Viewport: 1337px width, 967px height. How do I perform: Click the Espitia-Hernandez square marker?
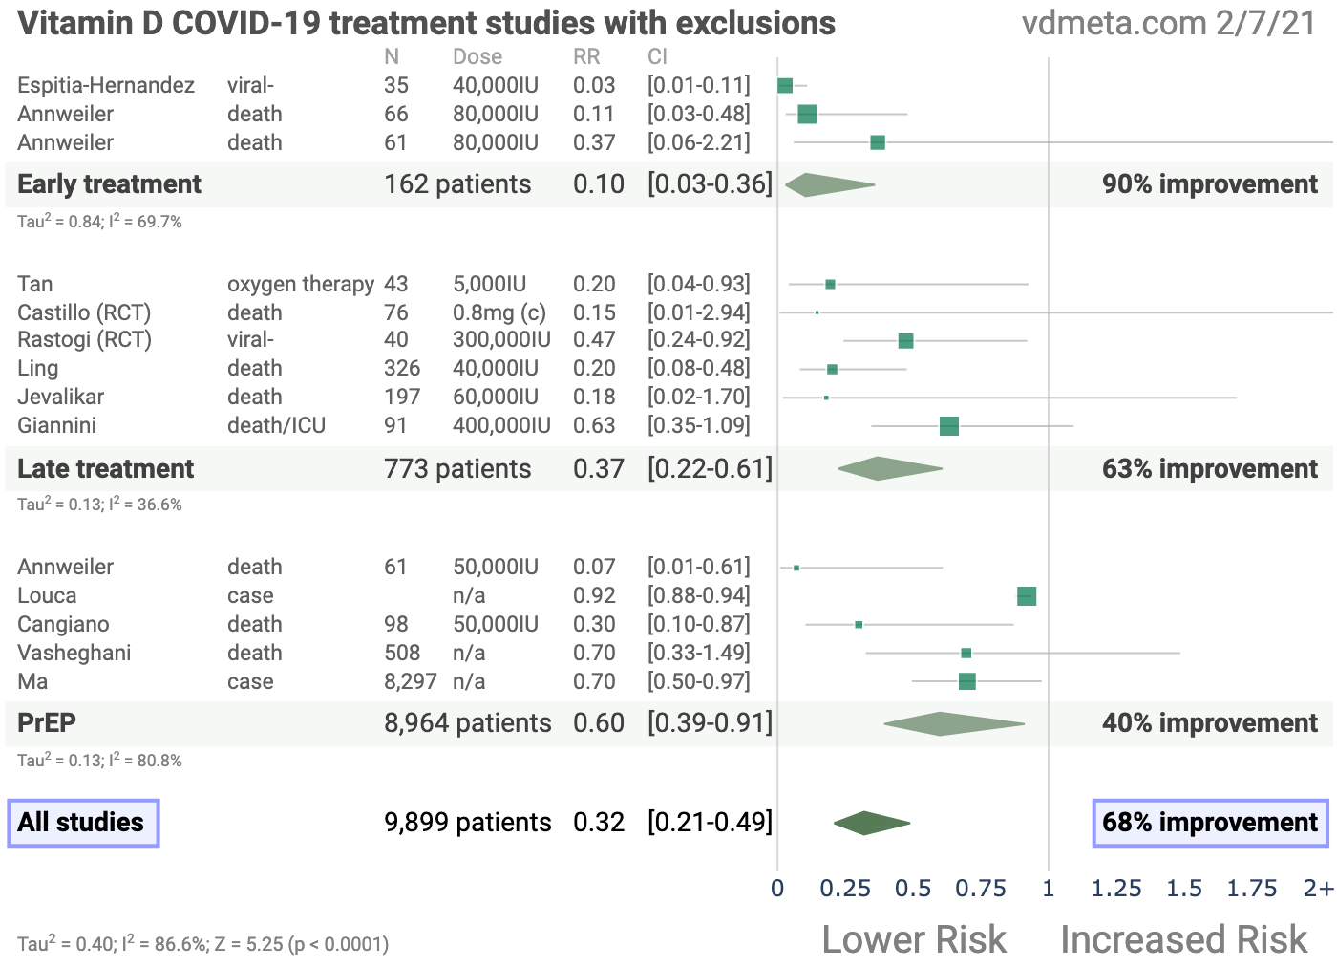[785, 86]
